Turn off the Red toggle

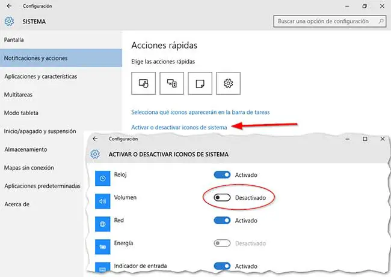pyautogui.click(x=222, y=221)
